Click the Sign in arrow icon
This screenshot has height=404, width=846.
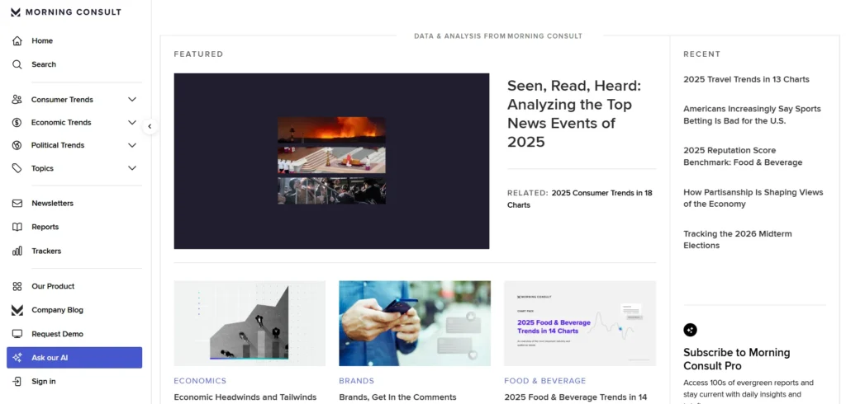[17, 381]
